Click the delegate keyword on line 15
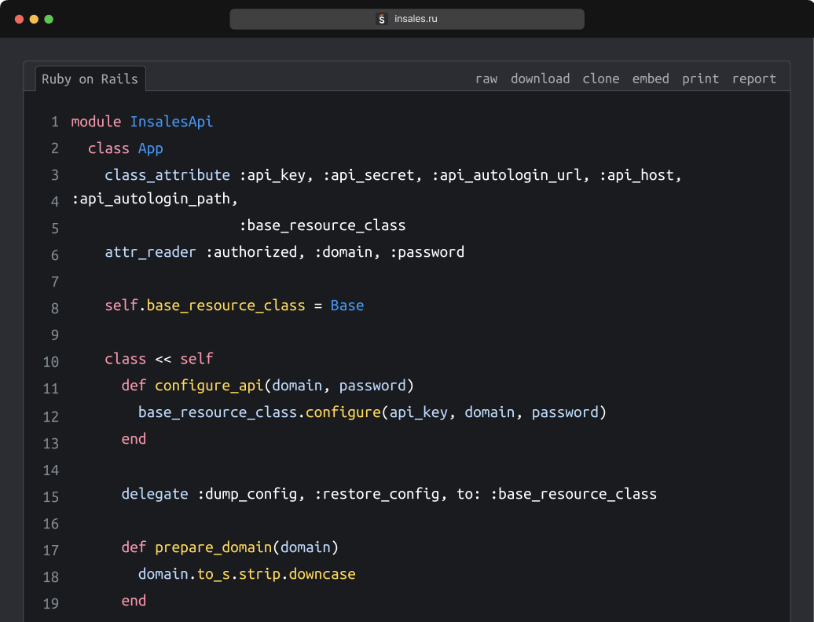This screenshot has height=622, width=814. [x=154, y=494]
